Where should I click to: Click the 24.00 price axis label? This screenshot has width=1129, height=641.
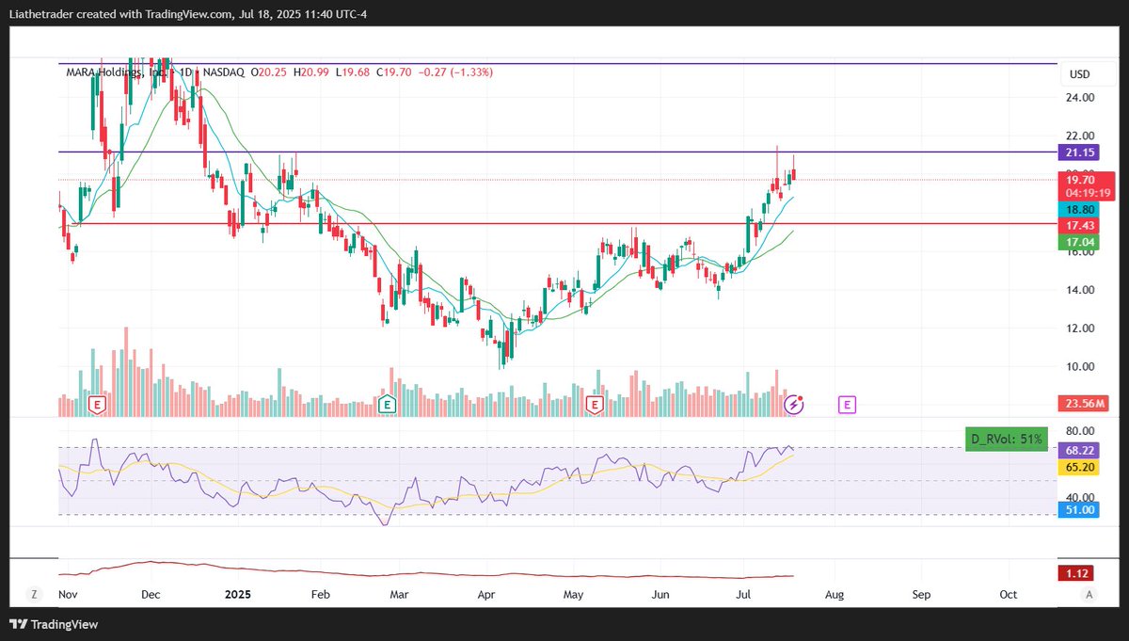coord(1080,98)
